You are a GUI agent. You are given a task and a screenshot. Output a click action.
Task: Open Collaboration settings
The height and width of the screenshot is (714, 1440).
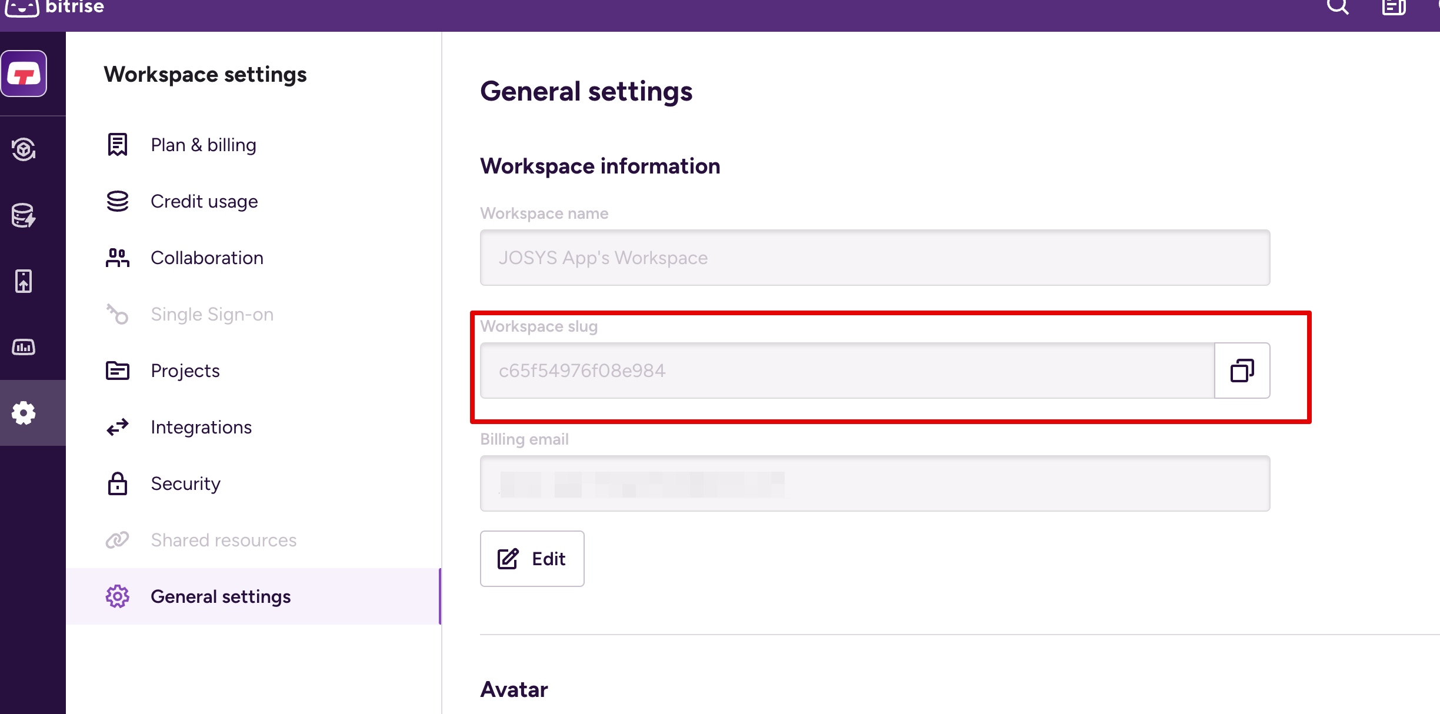[x=206, y=258]
